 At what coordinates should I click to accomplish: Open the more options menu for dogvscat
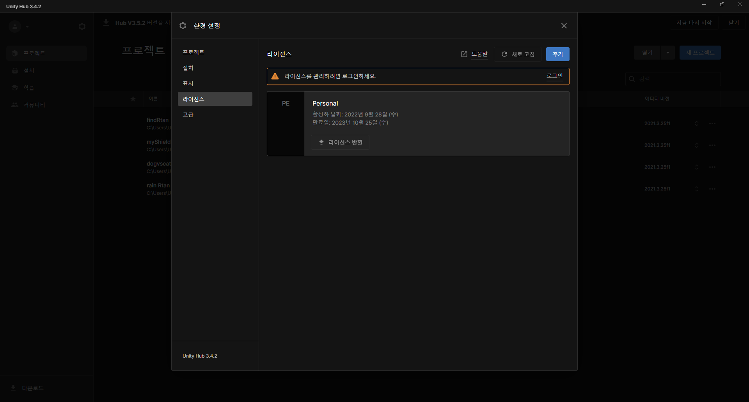coord(712,167)
